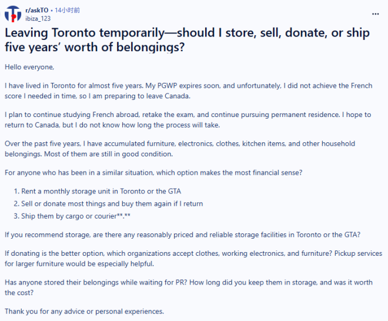Open the post titled Leaving Toronto temporarily
The width and height of the screenshot is (388, 321).
pos(187,40)
